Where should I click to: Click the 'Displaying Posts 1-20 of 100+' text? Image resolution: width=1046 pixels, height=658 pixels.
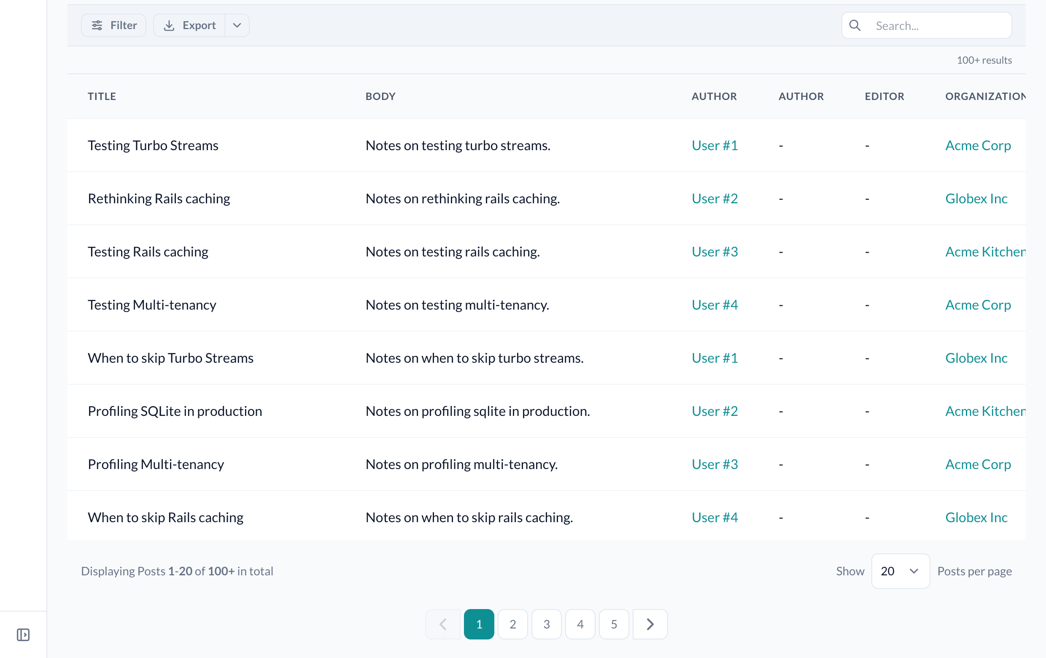[177, 571]
